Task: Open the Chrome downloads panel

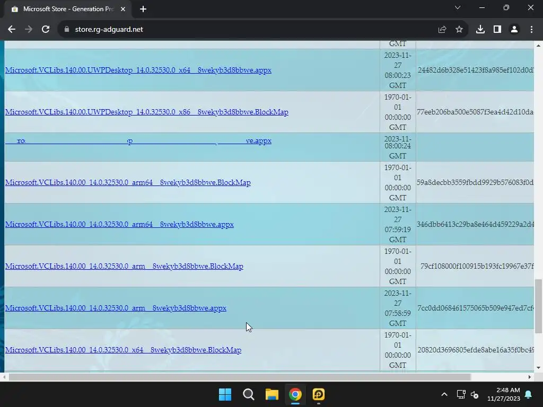Action: click(480, 30)
